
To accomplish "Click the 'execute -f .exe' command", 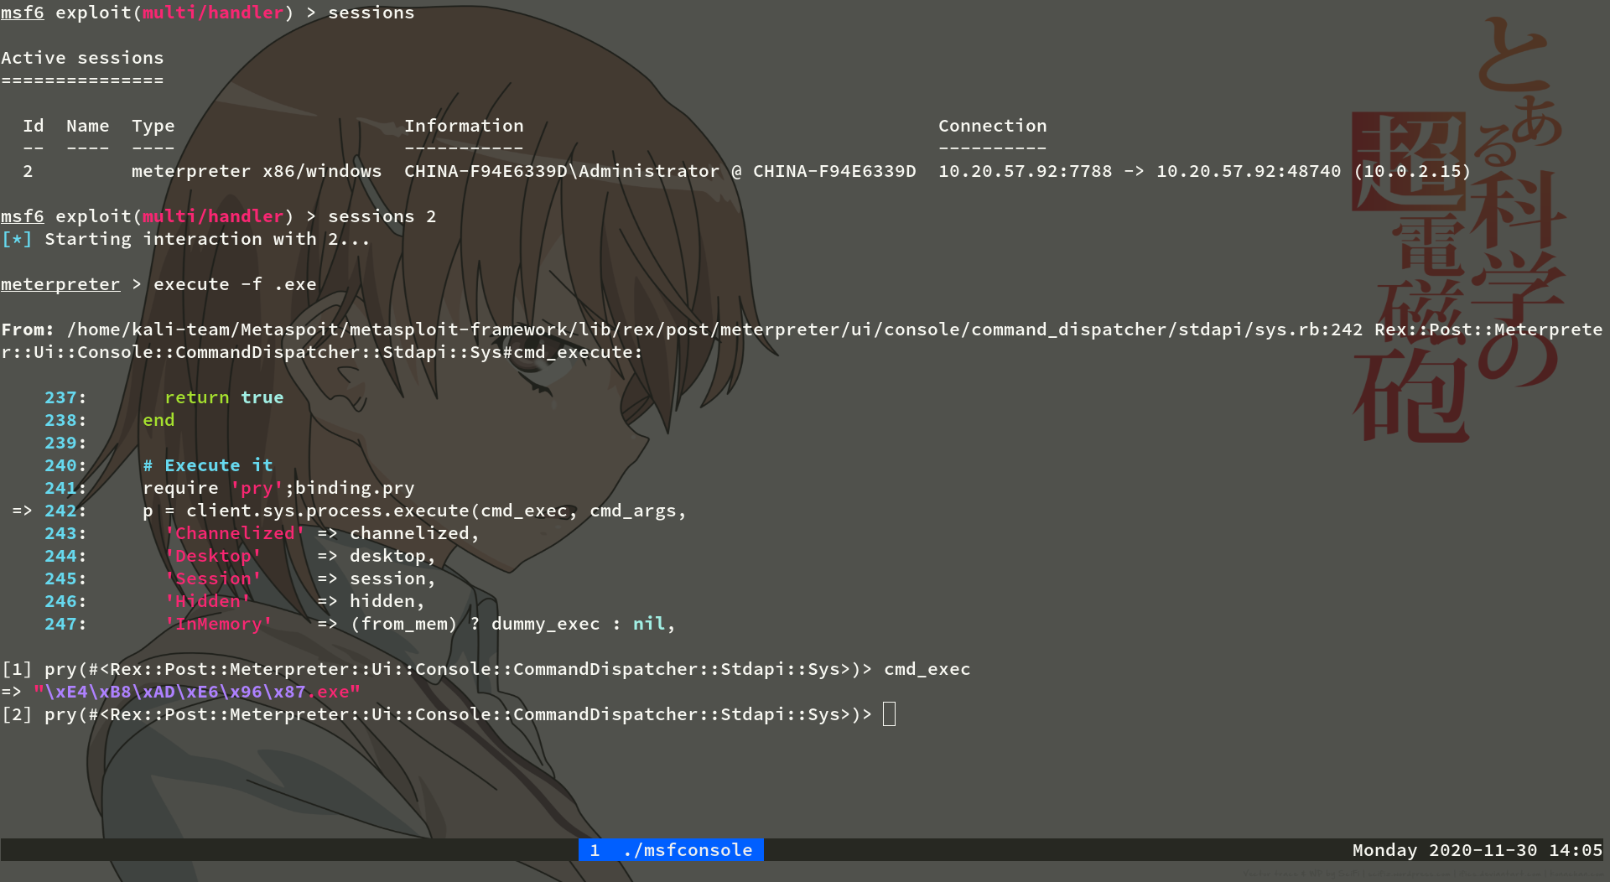I will (x=235, y=284).
